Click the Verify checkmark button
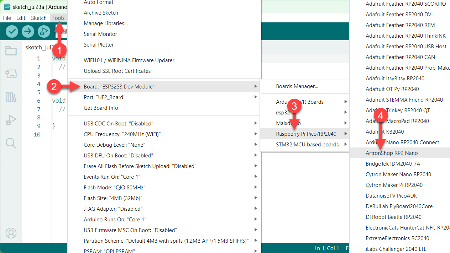Image resolution: width=450 pixels, height=253 pixels. [x=12, y=31]
